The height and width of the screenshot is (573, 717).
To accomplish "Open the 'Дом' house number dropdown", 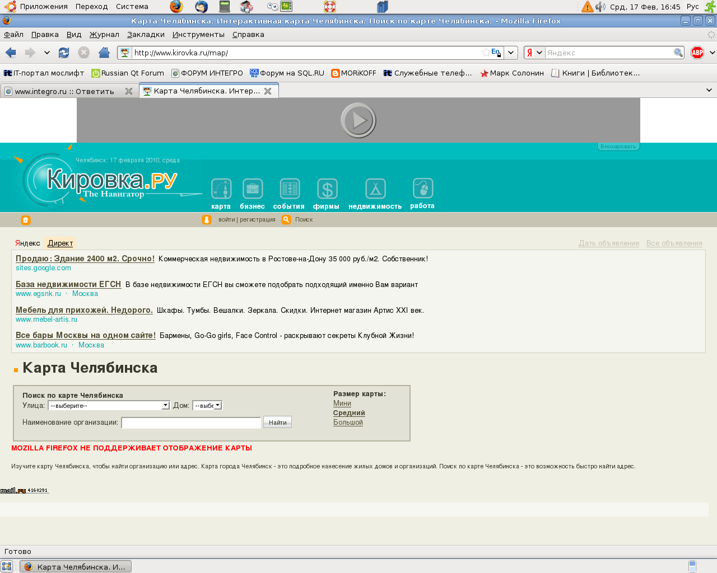I will [207, 405].
